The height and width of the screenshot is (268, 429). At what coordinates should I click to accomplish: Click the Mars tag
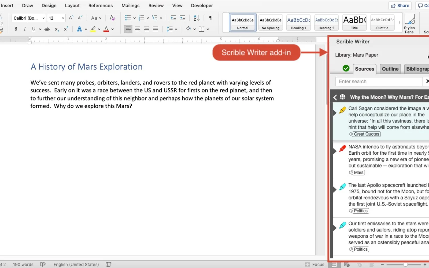pos(357,172)
